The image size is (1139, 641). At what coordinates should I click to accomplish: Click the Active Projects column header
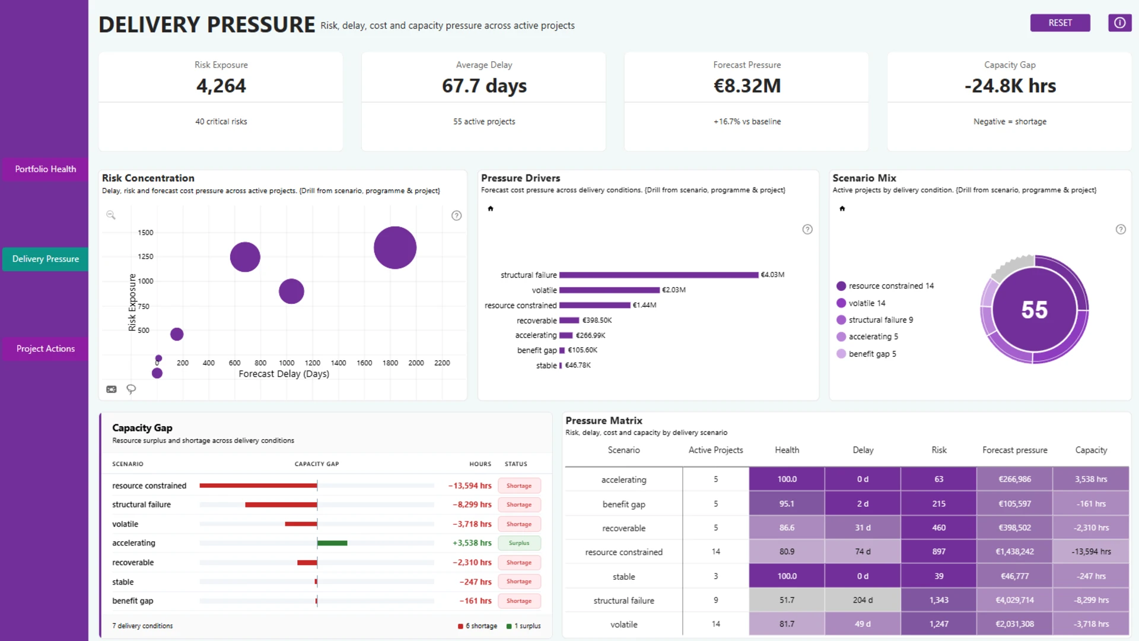pos(715,450)
